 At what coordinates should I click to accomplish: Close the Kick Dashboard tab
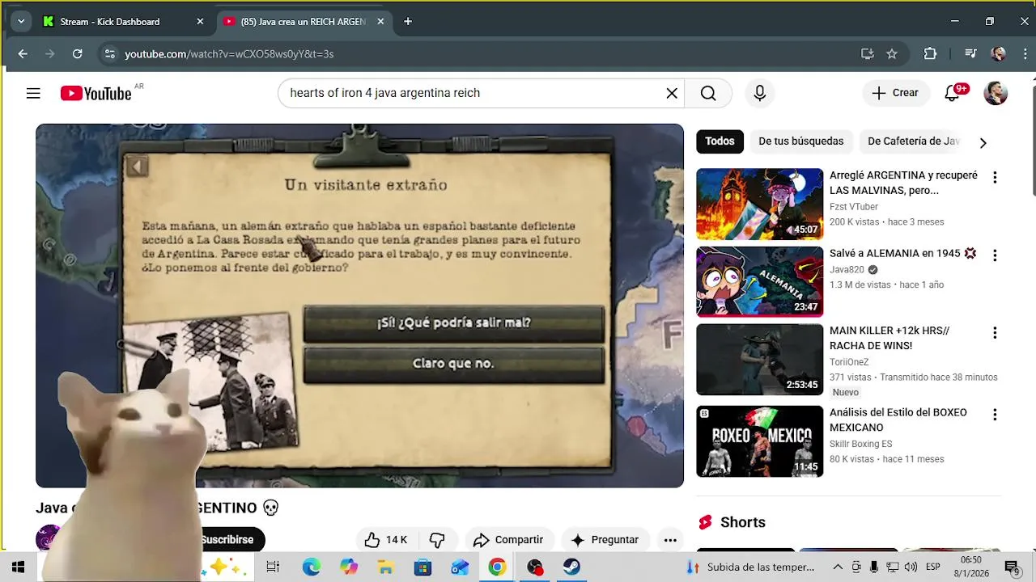coord(200,22)
